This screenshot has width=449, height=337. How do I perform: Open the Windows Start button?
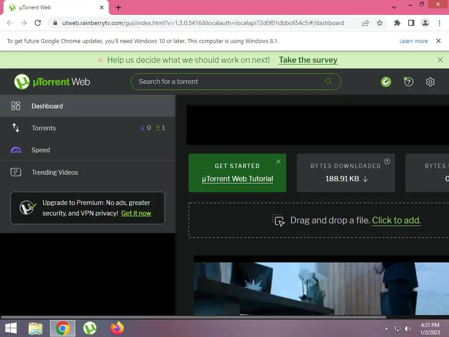[x=11, y=328]
